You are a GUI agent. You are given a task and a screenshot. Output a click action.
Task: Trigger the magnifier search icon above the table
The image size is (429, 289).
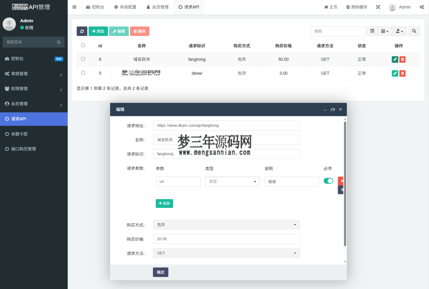[414, 31]
